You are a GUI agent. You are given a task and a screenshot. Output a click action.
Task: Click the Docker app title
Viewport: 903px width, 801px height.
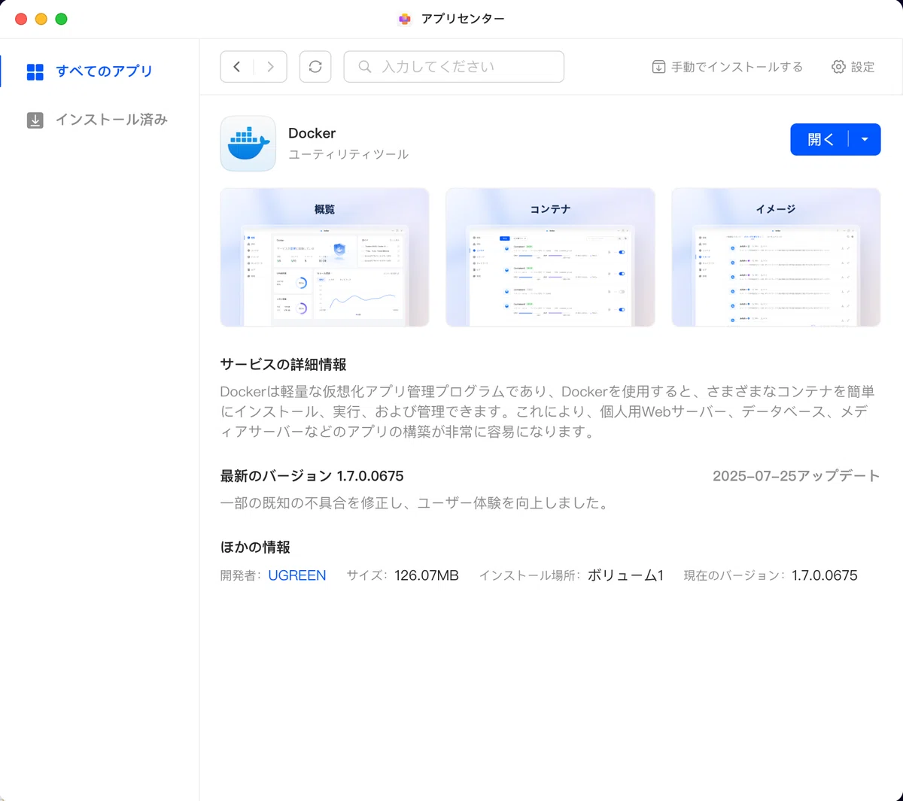click(x=312, y=133)
